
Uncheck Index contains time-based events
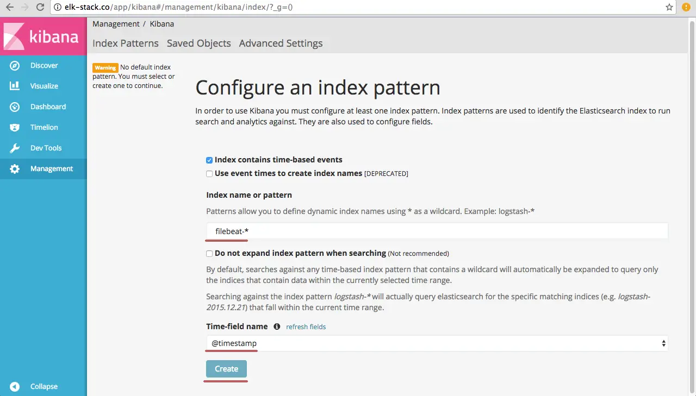(209, 160)
